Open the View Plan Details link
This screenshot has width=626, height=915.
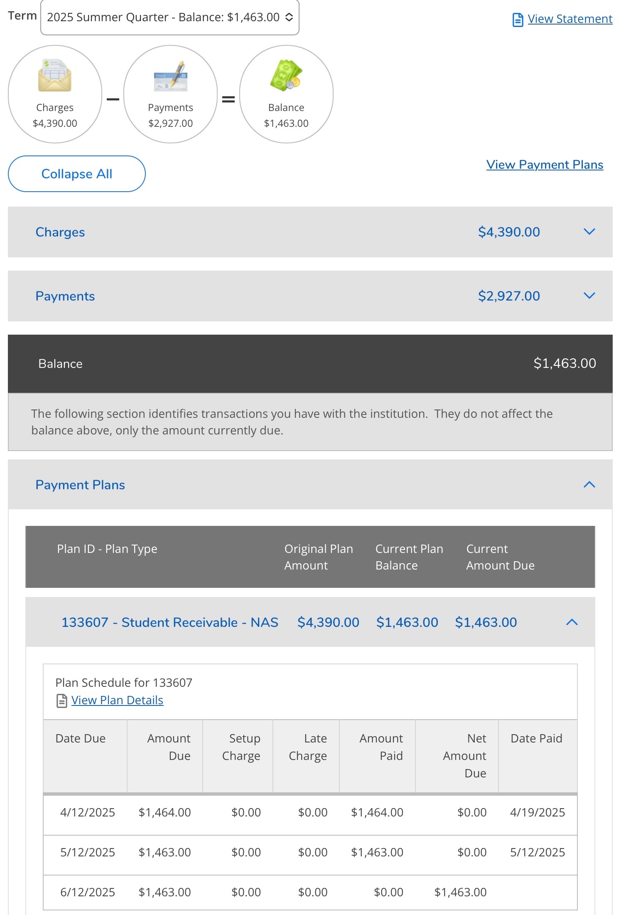coord(117,700)
